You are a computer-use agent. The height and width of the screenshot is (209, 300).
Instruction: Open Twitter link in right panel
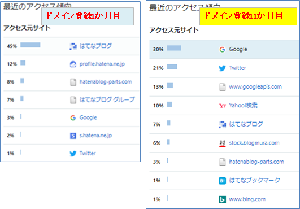click(238, 68)
